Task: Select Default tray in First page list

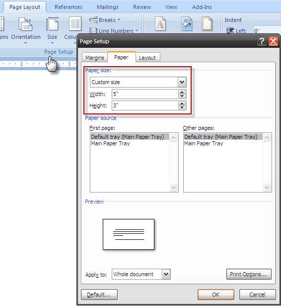Action: [130, 137]
